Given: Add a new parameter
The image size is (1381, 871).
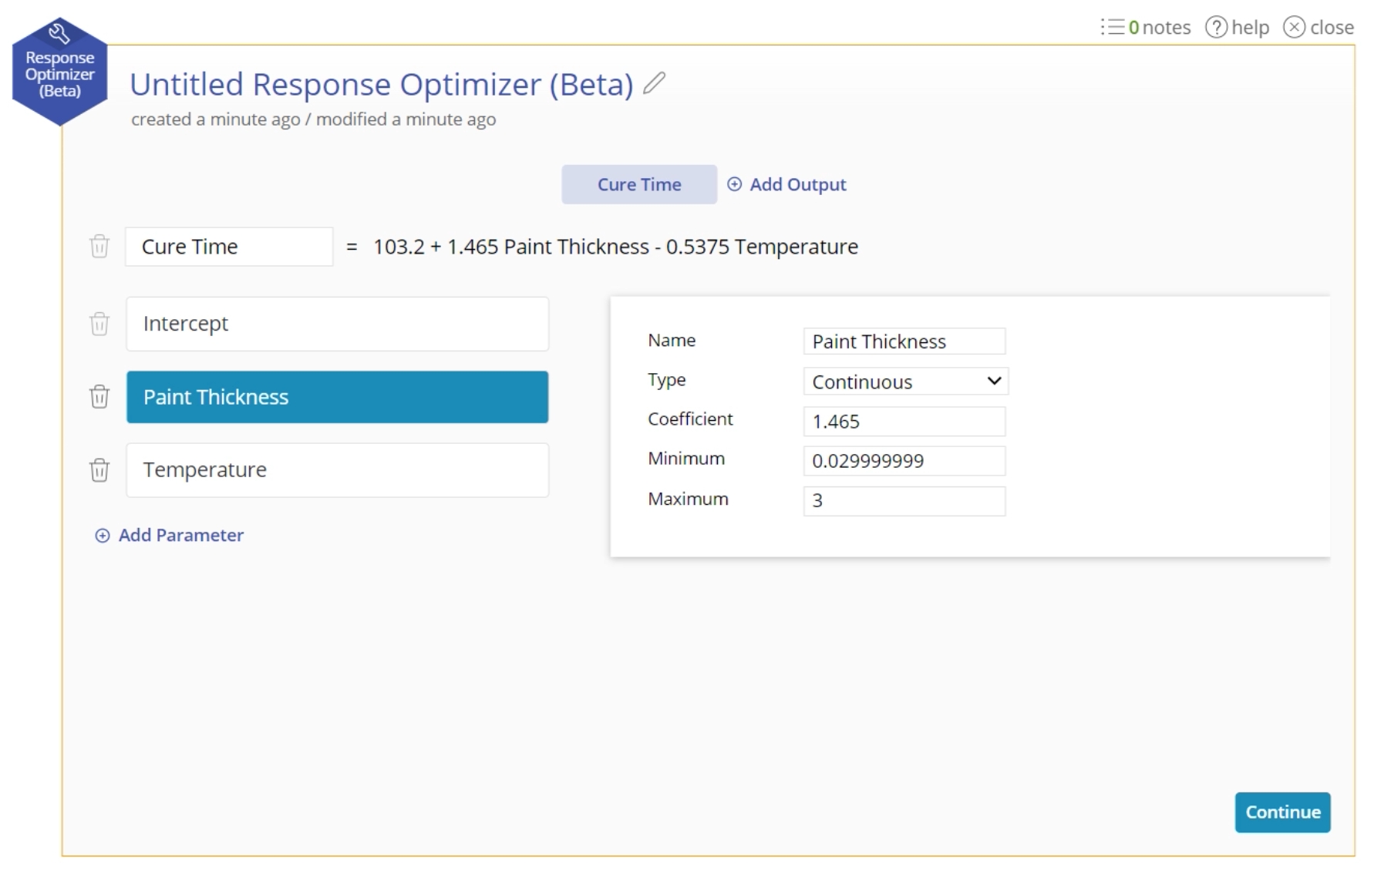Looking at the screenshot, I should 169,535.
